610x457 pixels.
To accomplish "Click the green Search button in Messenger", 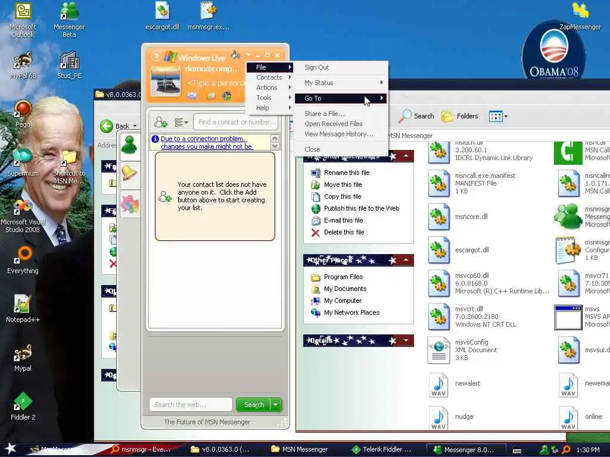I will click(254, 405).
